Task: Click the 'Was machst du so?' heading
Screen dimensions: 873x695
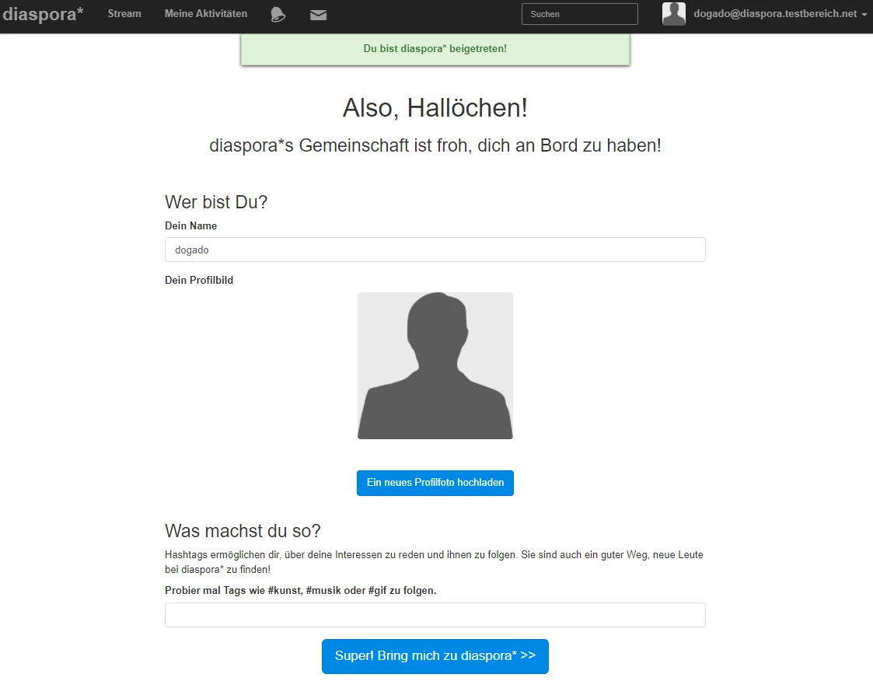Action: 243,531
